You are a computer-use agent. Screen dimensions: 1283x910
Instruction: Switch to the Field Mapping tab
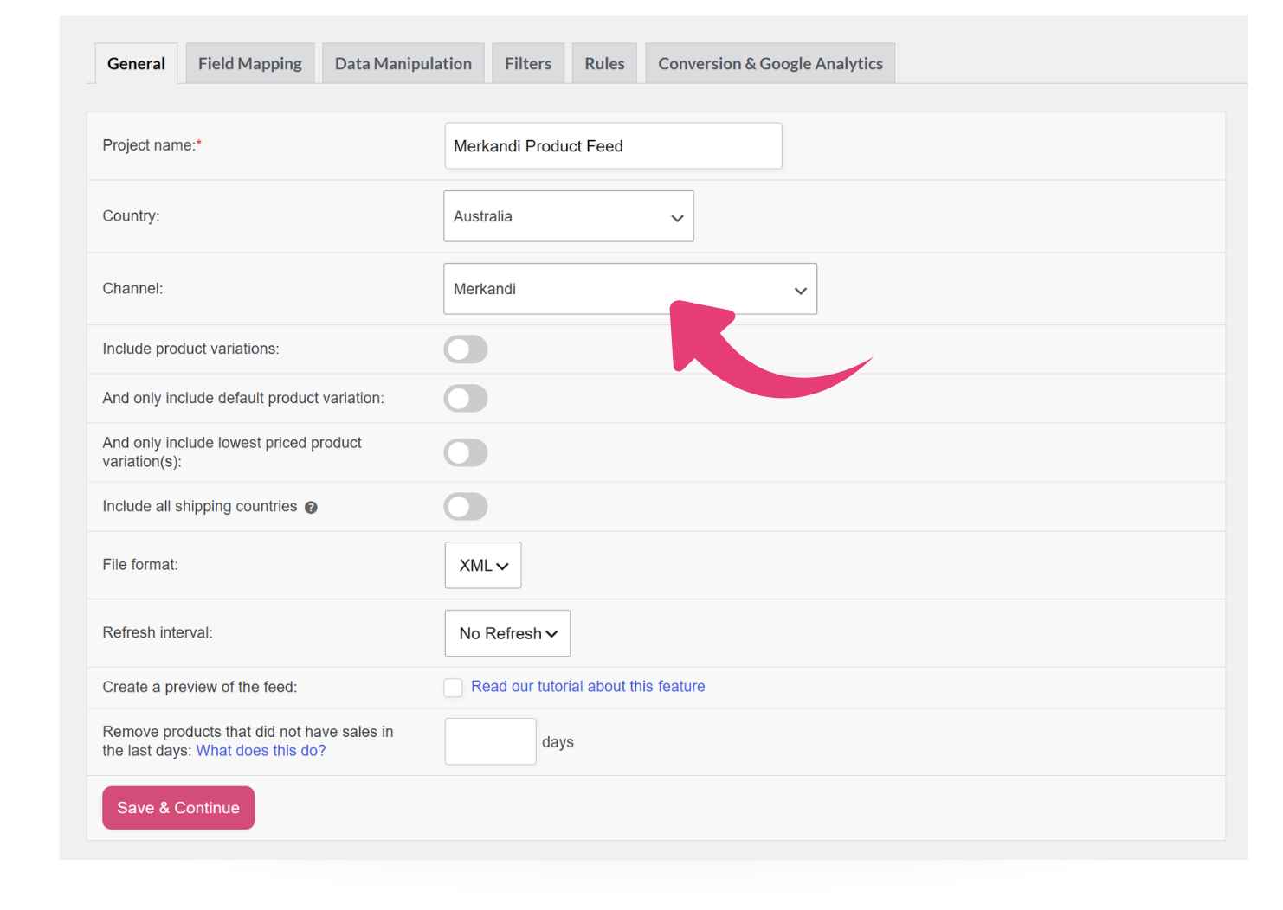click(250, 63)
